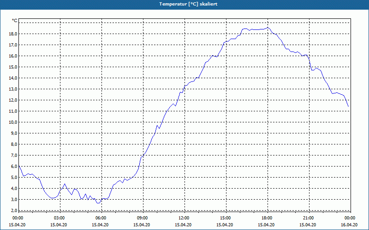The height and width of the screenshot is (230, 369).
Task: Select the 12,0 y-axis tick label
Action: [13, 100]
